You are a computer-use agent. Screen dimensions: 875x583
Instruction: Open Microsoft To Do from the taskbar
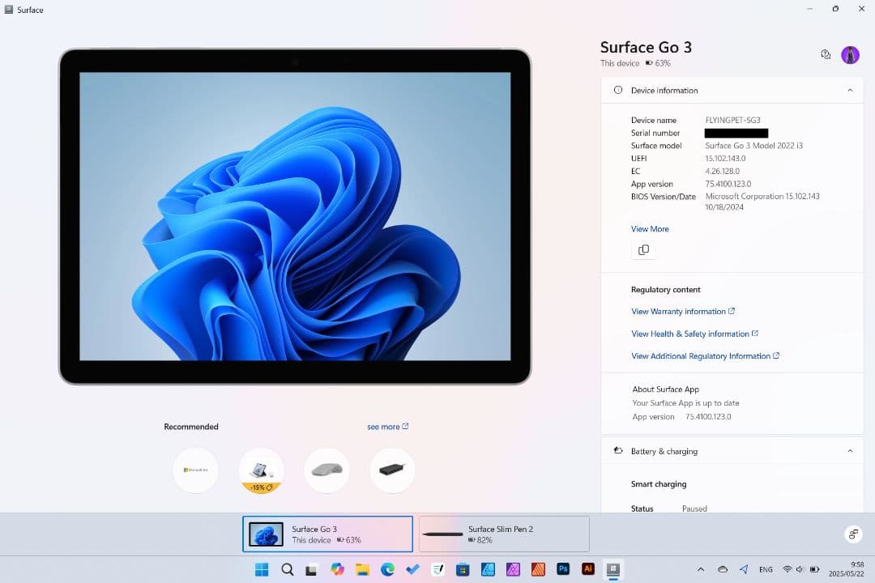412,569
